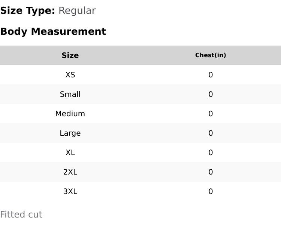Click the Chest(in) column header
This screenshot has width=281, height=228.
tap(211, 55)
